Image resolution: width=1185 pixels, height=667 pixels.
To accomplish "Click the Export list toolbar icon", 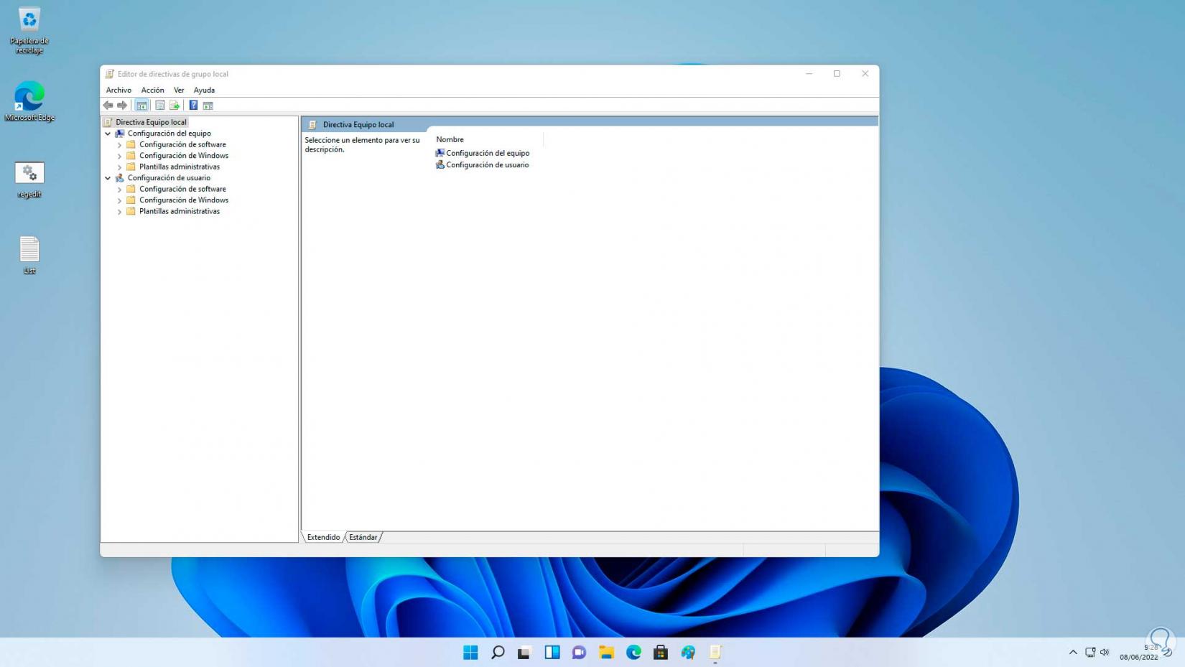I will (175, 106).
